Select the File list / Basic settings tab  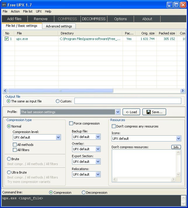click(22, 26)
